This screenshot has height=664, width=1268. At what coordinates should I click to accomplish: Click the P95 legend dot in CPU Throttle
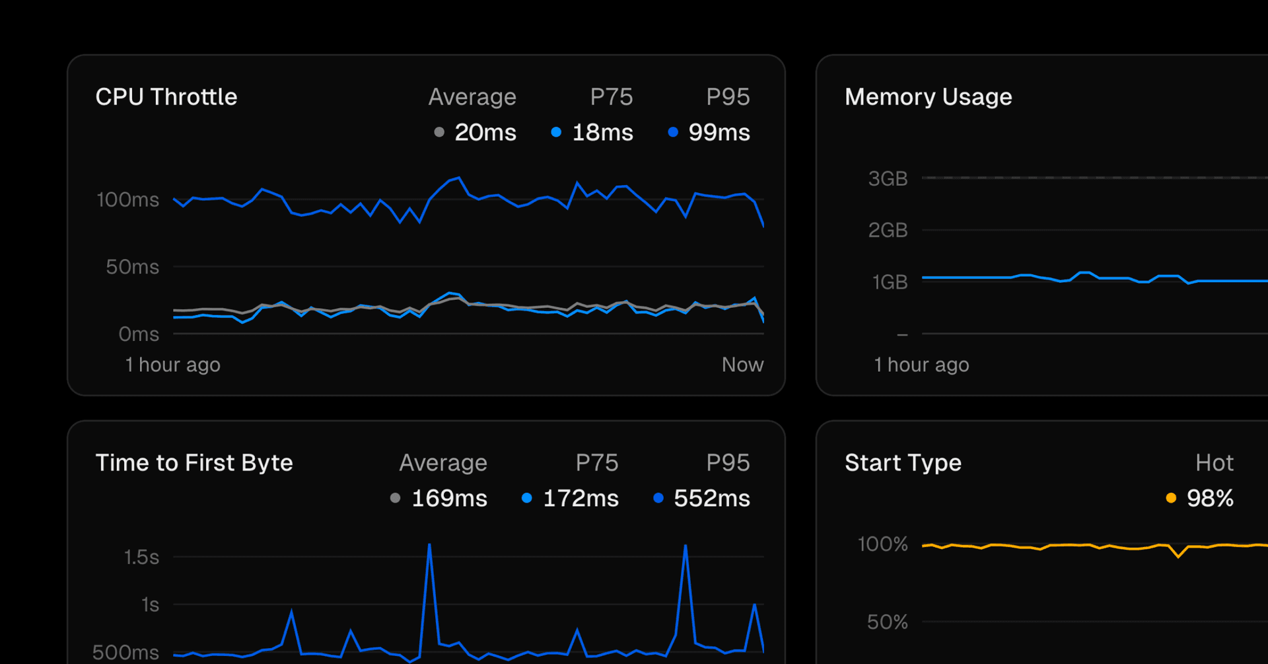(673, 132)
